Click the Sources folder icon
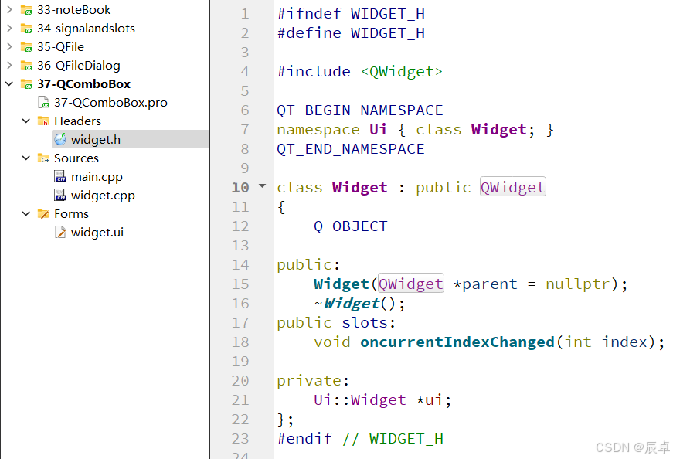This screenshot has height=459, width=673. pos(43,158)
